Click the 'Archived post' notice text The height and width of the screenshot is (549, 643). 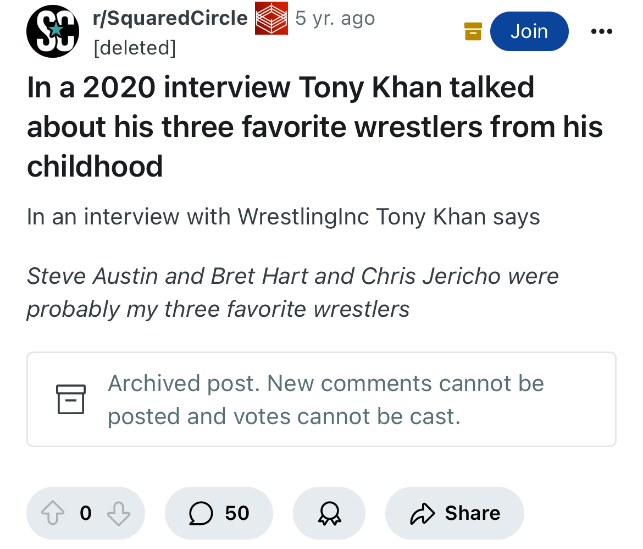point(325,399)
